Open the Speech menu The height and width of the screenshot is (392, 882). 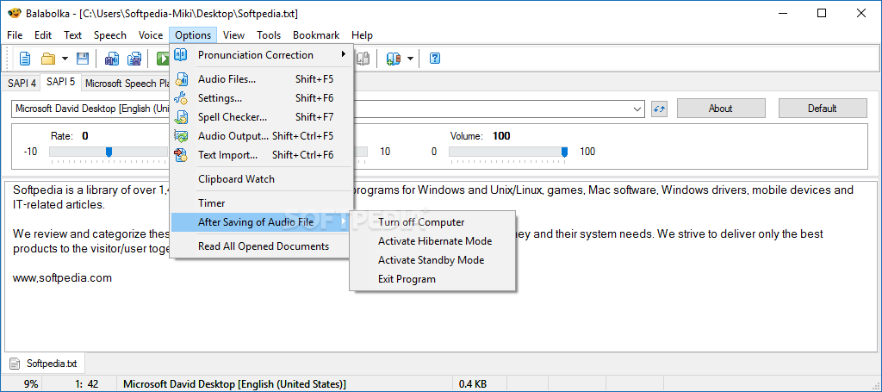110,34
